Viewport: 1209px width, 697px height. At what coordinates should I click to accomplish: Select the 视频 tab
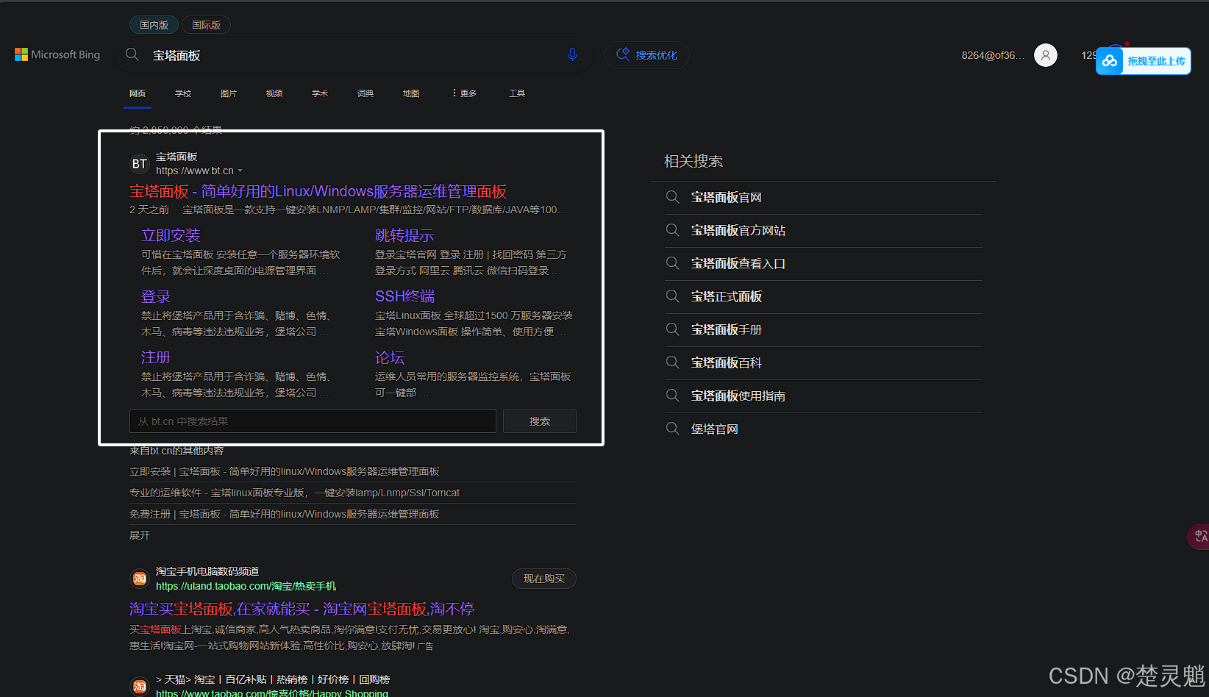[x=274, y=93]
